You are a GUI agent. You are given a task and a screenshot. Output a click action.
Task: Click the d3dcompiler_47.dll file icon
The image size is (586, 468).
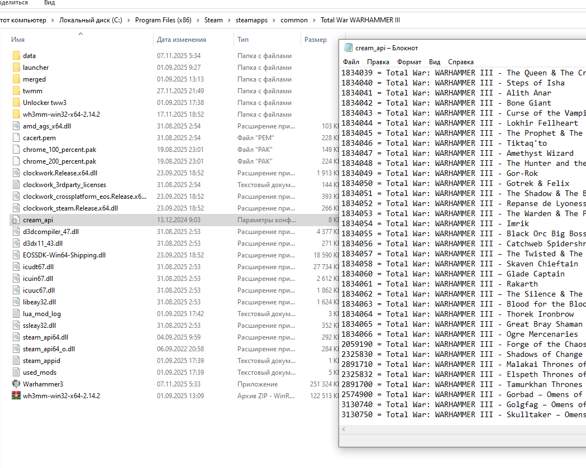[x=16, y=232]
